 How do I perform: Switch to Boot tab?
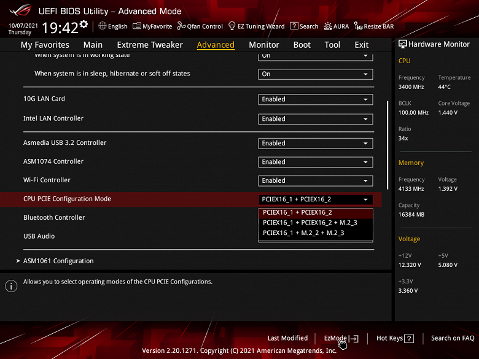[302, 45]
